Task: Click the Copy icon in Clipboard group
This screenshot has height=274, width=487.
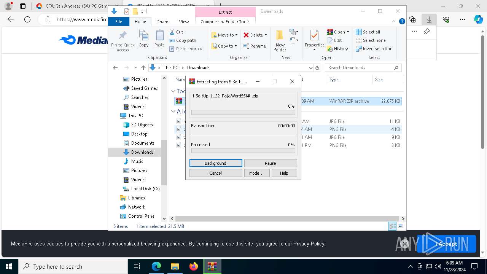Action: pyautogui.click(x=143, y=36)
